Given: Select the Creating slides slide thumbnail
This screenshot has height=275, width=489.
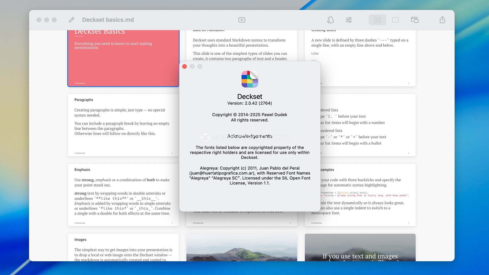Looking at the screenshot, I should coord(360,58).
